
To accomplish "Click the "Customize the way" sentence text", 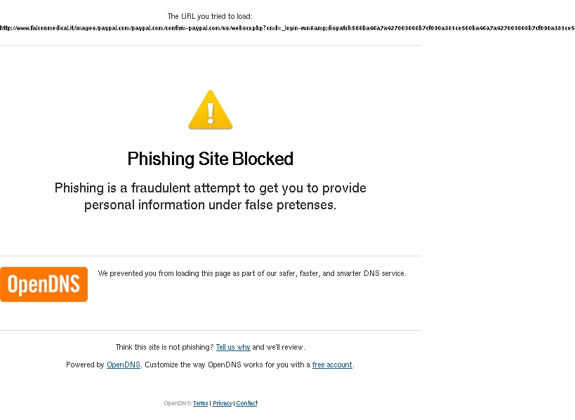I will click(x=225, y=365).
